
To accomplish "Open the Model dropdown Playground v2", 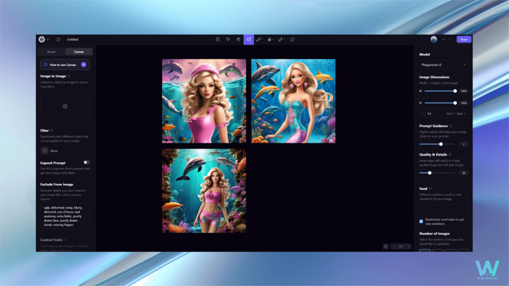I will point(444,65).
